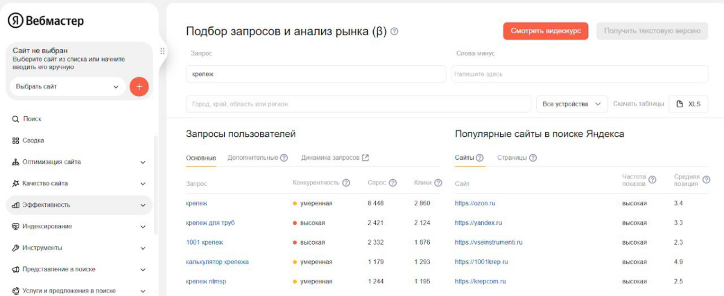Click the 3.4 average position value
The width and height of the screenshot is (724, 296).
(x=678, y=203)
